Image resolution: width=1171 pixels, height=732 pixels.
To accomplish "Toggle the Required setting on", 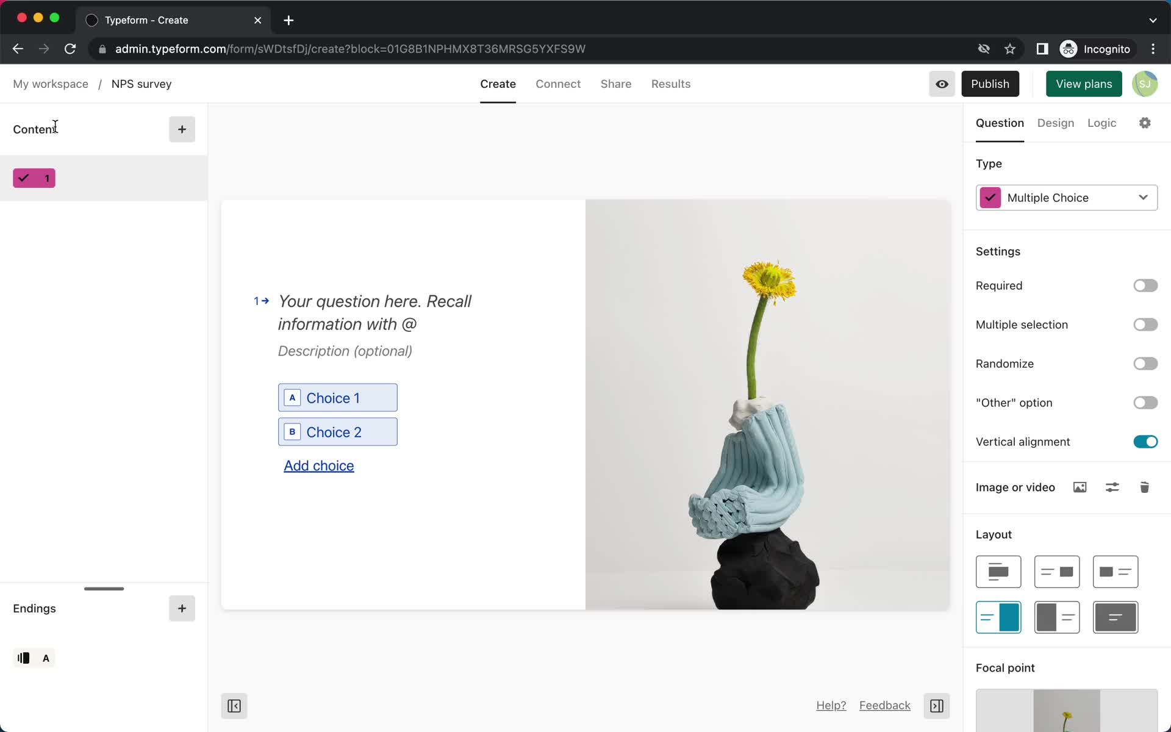I will (1145, 285).
